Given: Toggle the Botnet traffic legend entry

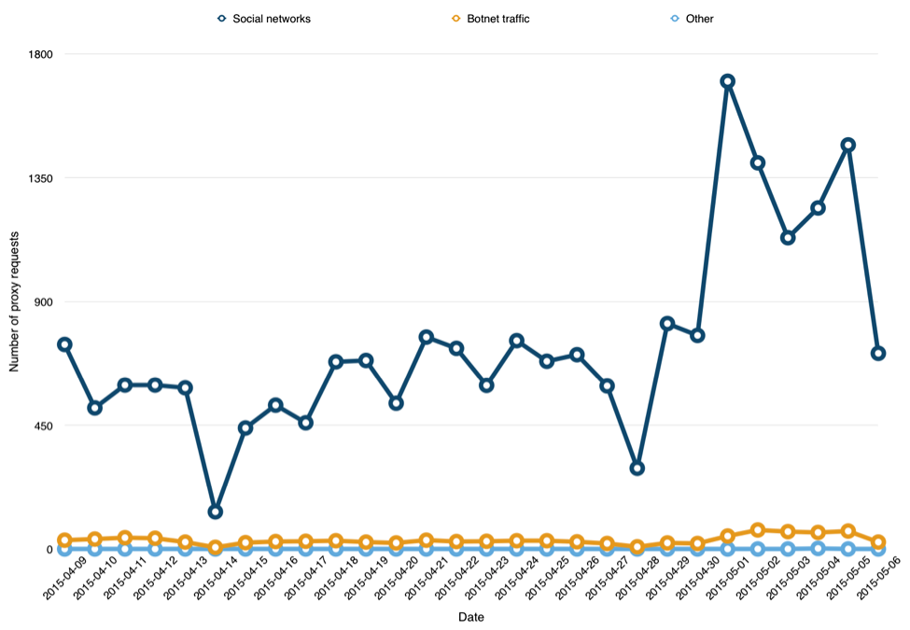Looking at the screenshot, I should (491, 19).
